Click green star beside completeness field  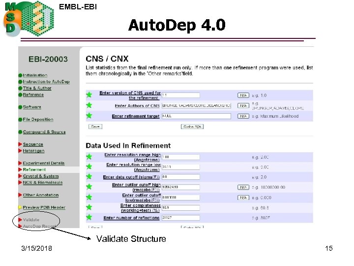click(x=89, y=207)
